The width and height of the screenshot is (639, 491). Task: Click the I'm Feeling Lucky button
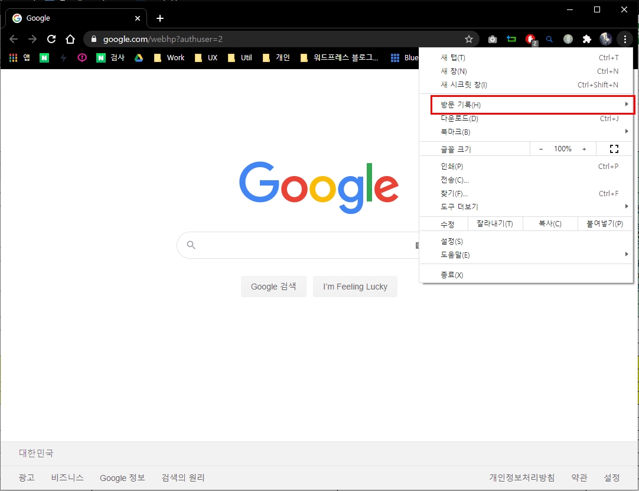click(x=355, y=287)
